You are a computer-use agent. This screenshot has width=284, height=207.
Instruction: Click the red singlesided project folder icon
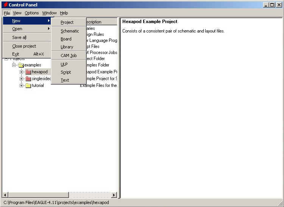click(28, 79)
